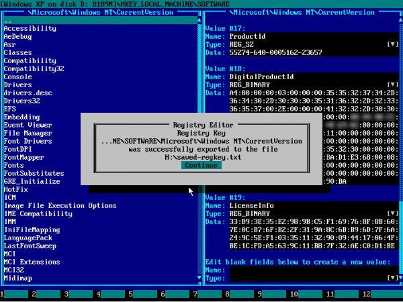Select the Compatibility32 key

[34, 68]
